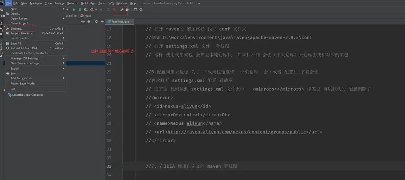The width and height of the screenshot is (405, 180).
Task: Click the maven.aliyun.com URL in code
Action: [x=237, y=132]
